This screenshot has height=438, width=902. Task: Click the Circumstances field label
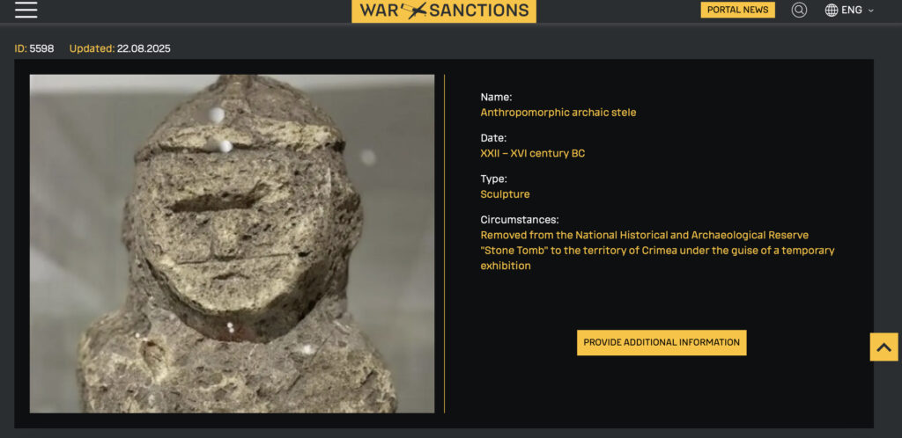point(520,219)
